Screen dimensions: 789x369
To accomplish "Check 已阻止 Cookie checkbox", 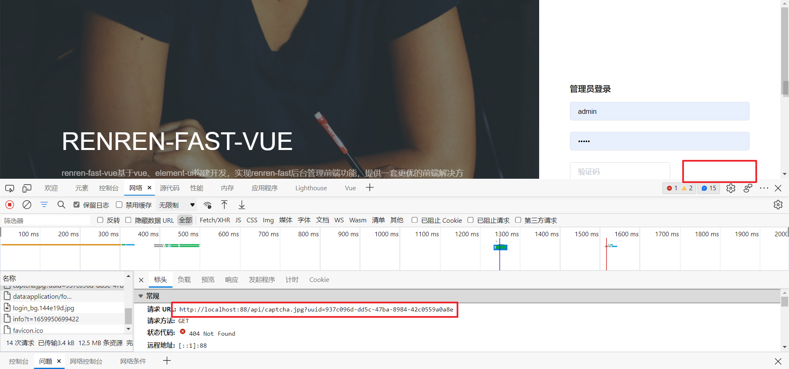I will 415,220.
